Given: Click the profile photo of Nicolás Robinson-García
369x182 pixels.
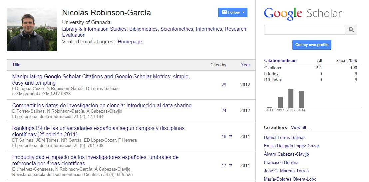Looking at the screenshot, I should click(32, 30).
